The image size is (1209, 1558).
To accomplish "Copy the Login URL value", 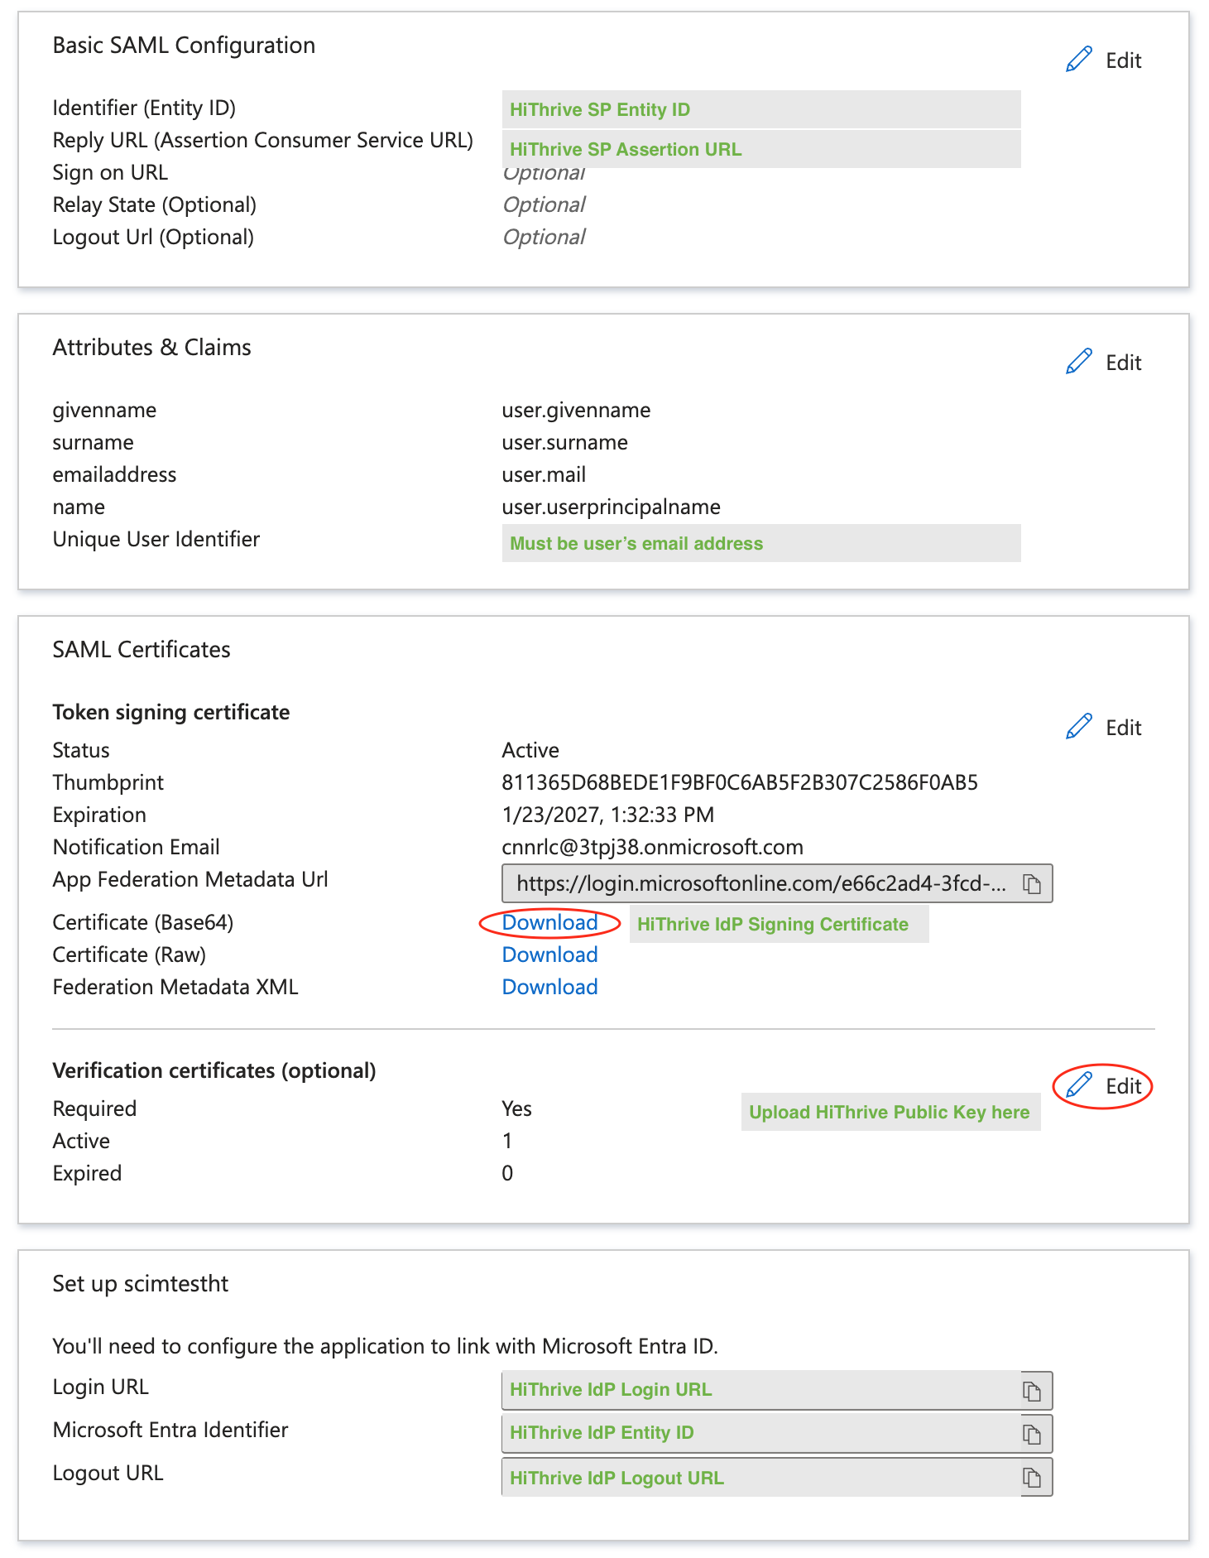I will (1032, 1391).
